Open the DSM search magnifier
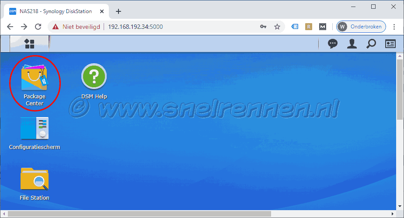This screenshot has width=404, height=218. click(371, 44)
